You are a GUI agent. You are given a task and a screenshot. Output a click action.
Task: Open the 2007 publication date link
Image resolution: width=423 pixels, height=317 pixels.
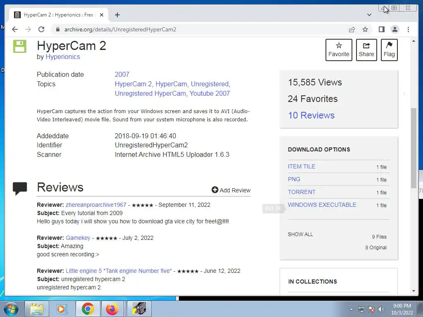tap(122, 74)
